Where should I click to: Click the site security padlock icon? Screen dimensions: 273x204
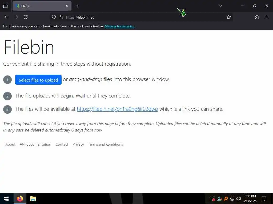coord(61,17)
